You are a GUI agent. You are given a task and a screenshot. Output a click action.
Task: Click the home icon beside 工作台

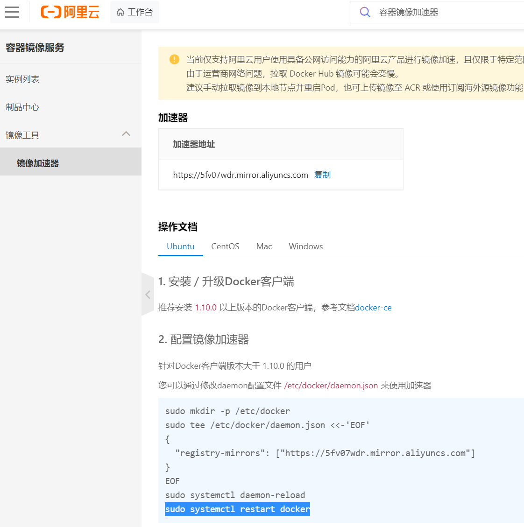click(x=120, y=13)
